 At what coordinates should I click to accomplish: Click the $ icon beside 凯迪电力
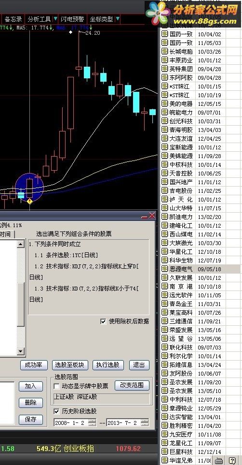164,217
